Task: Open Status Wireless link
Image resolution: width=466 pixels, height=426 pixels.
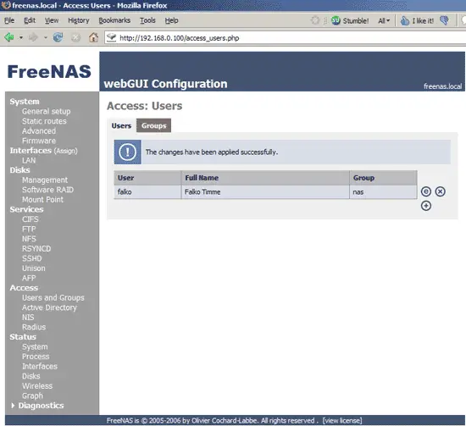Action: [37, 386]
